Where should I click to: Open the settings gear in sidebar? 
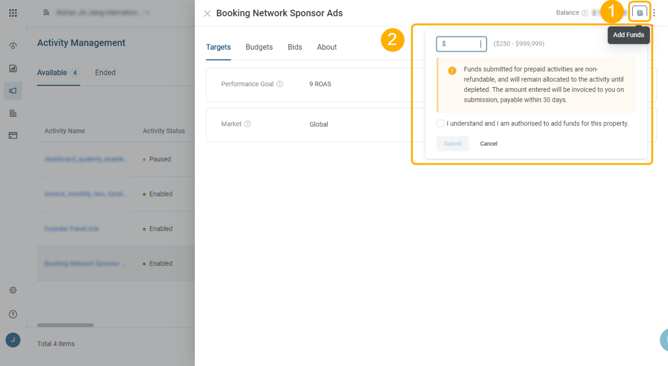pos(13,290)
